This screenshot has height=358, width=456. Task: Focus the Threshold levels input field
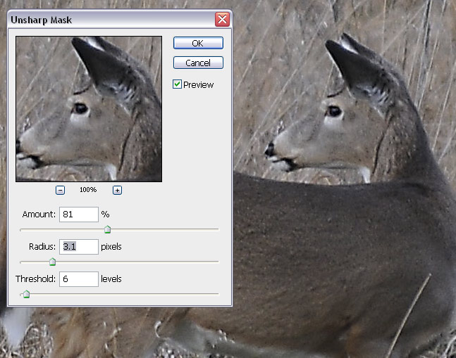coord(78,279)
